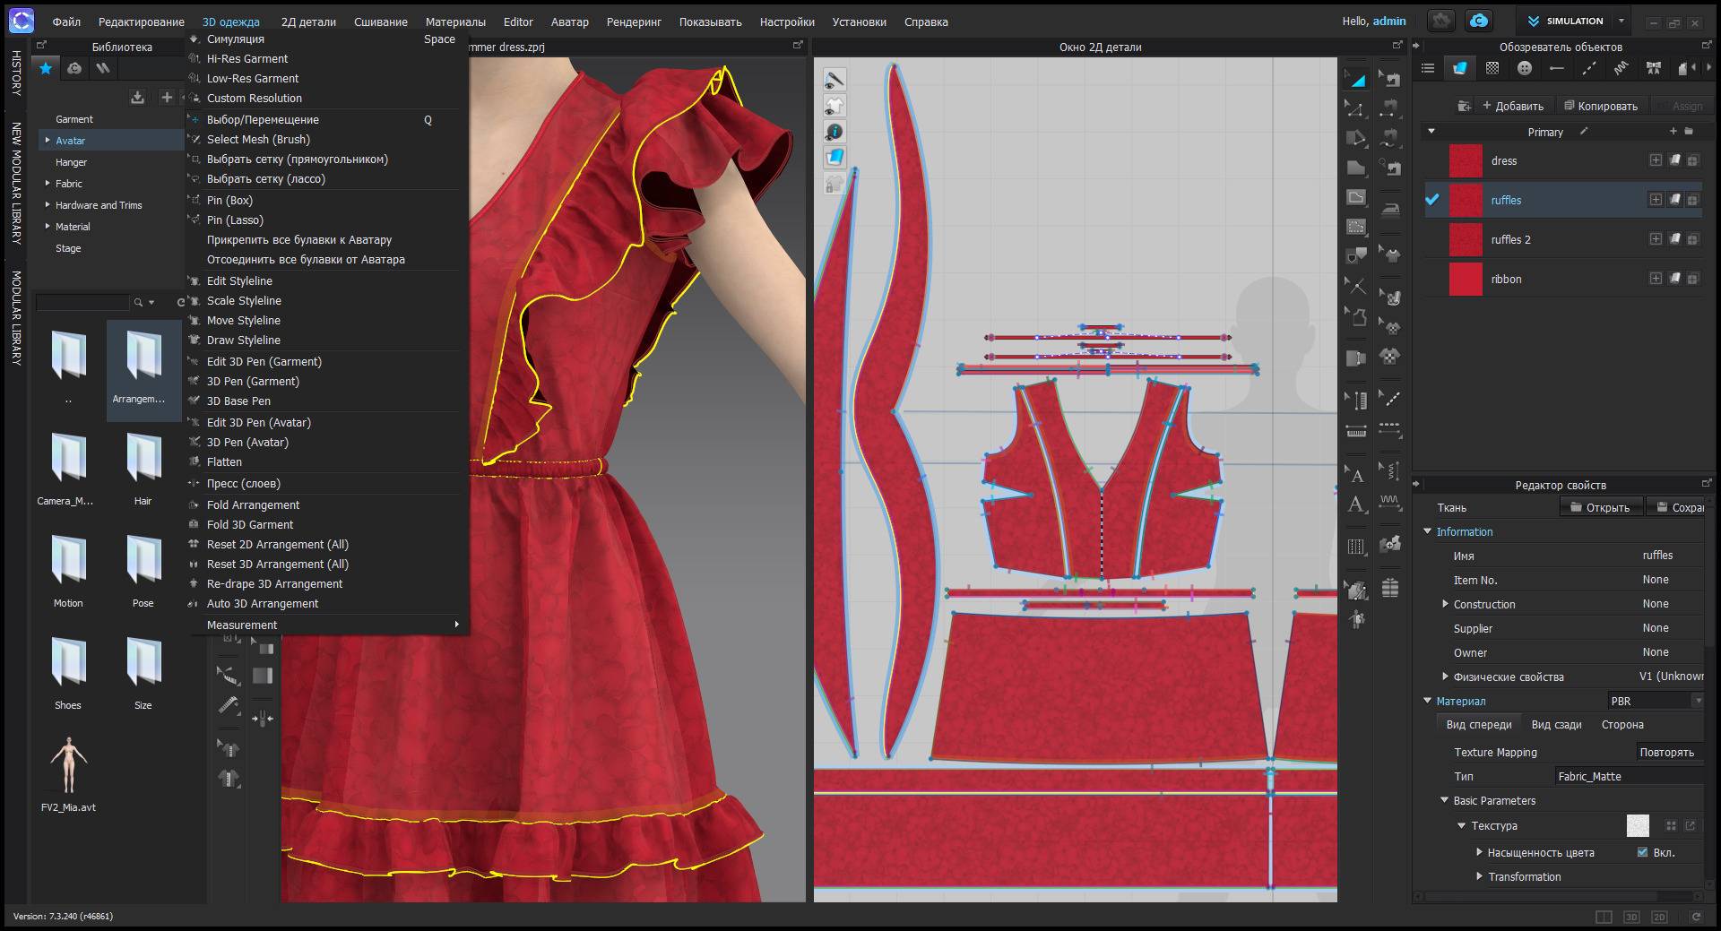Click the info icon in 2D window toolbar
The image size is (1721, 931).
[x=835, y=132]
